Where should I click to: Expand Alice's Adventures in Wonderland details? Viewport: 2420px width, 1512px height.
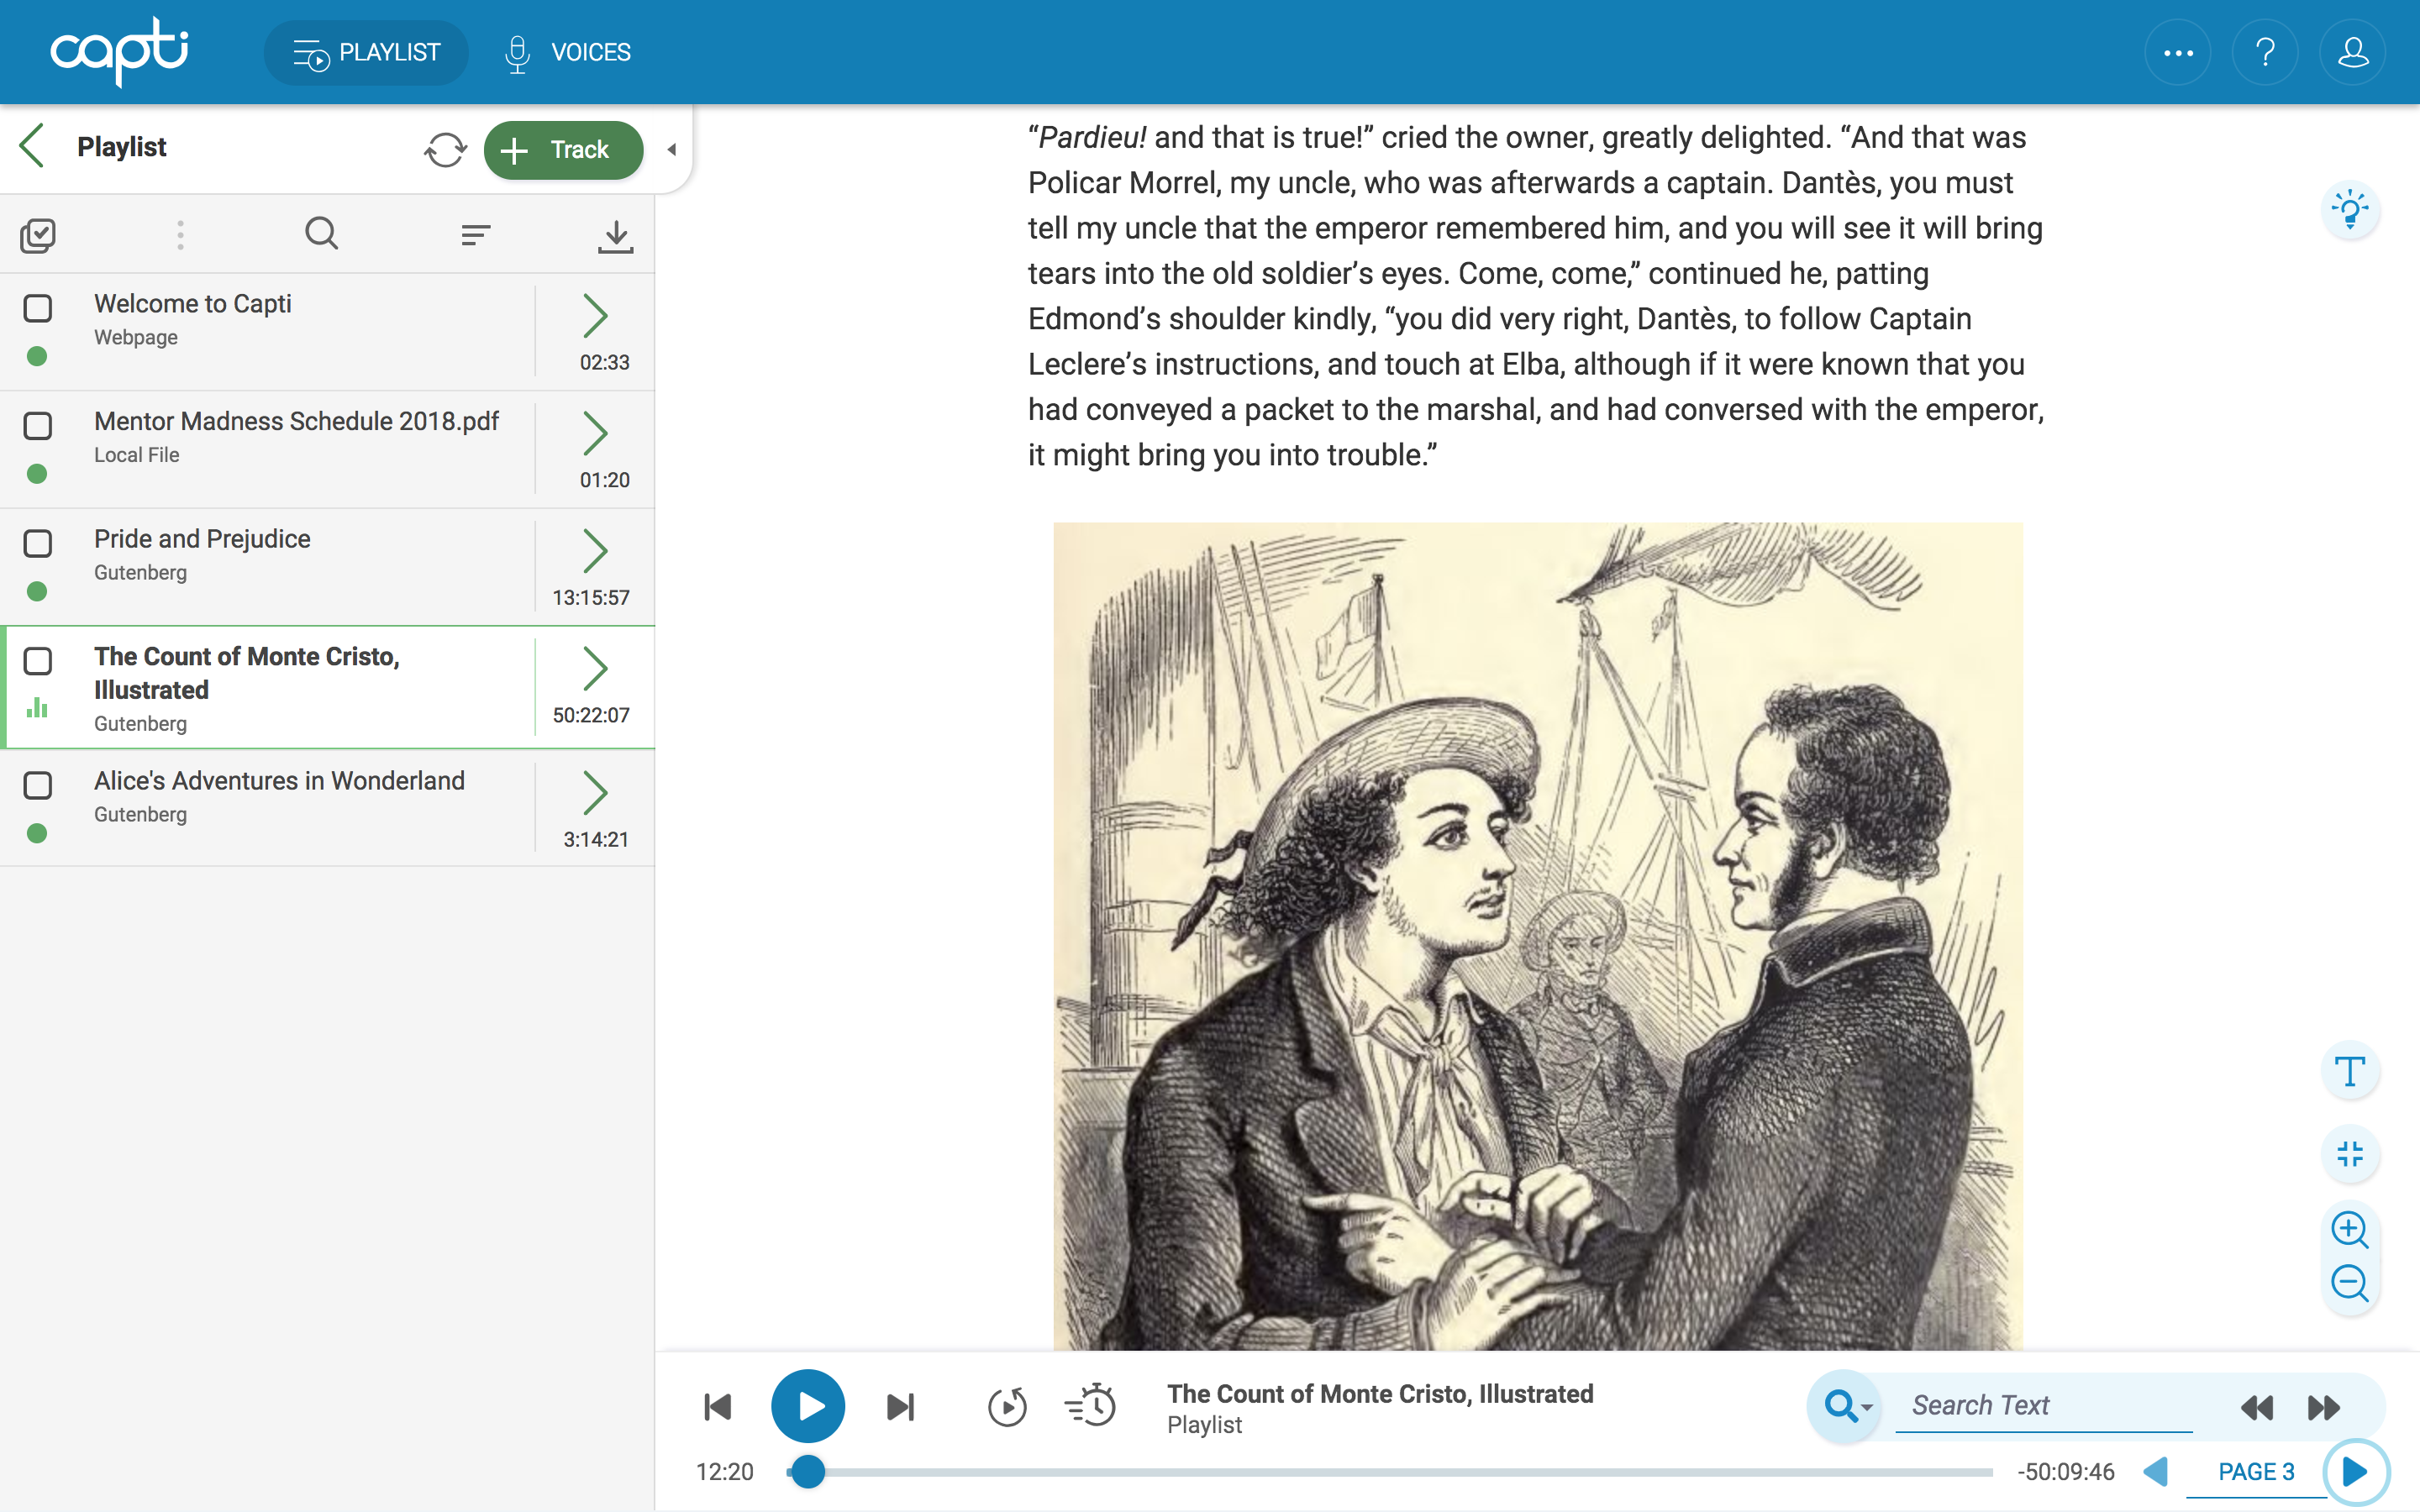click(x=596, y=792)
